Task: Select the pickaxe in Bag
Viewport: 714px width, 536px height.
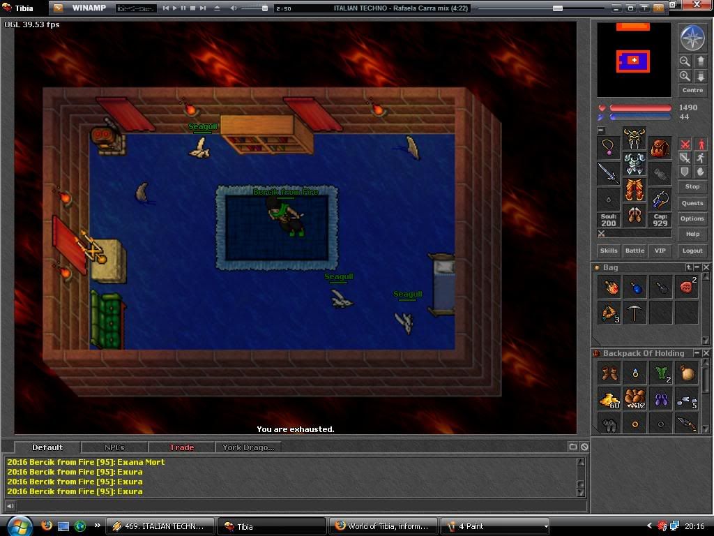Action: 635,313
